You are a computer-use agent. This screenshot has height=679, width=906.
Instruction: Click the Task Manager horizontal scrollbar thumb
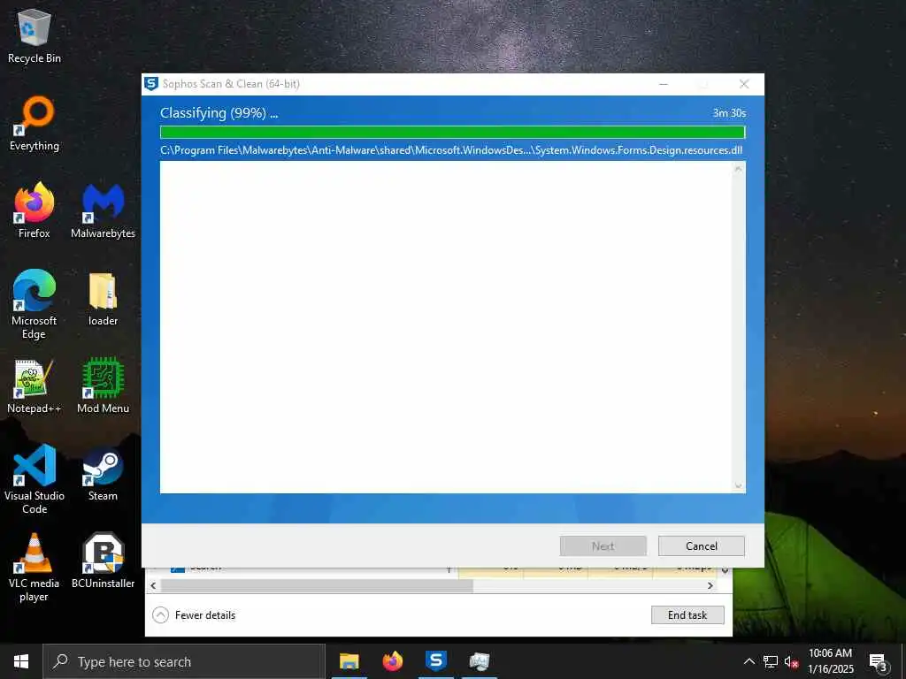(x=317, y=585)
